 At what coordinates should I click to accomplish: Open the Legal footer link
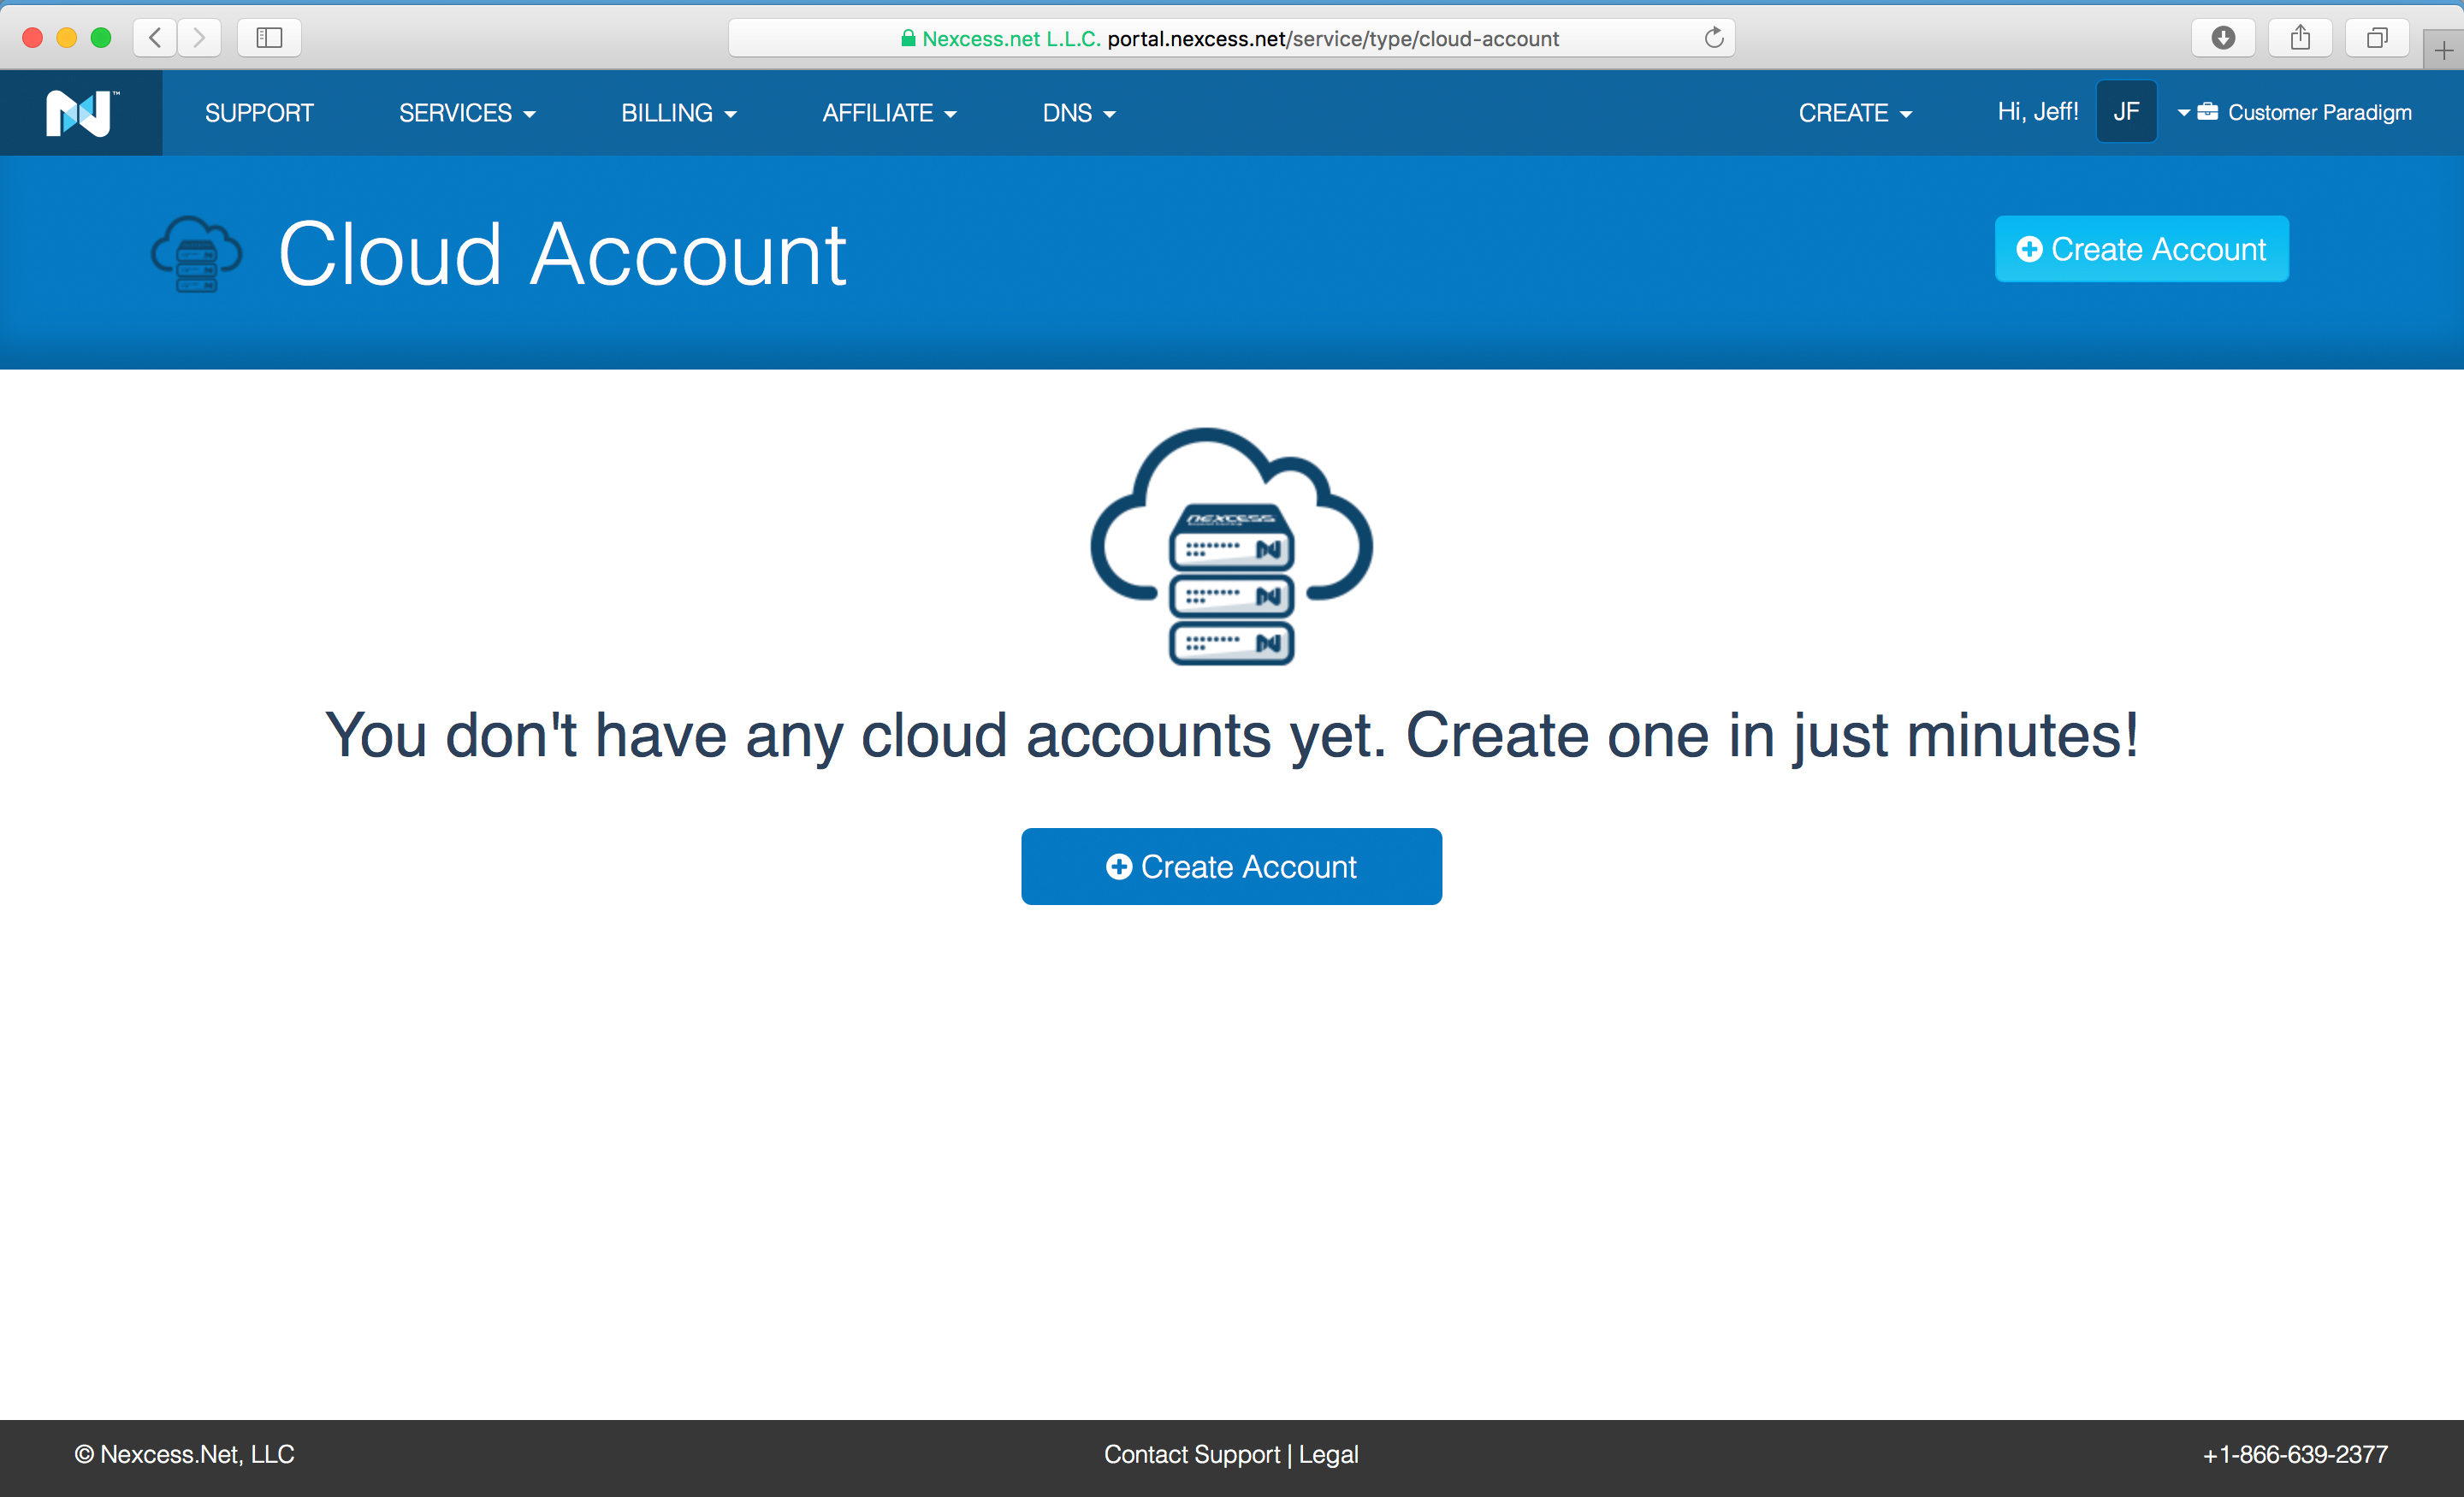1328,1454
